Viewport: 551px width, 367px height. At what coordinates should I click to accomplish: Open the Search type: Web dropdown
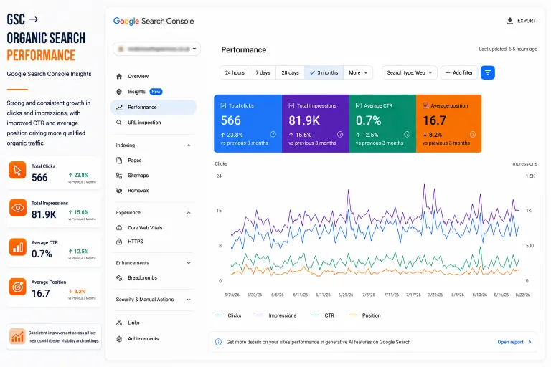coord(410,72)
